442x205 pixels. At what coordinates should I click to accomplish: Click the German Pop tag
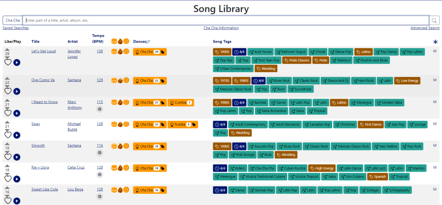tap(261, 190)
